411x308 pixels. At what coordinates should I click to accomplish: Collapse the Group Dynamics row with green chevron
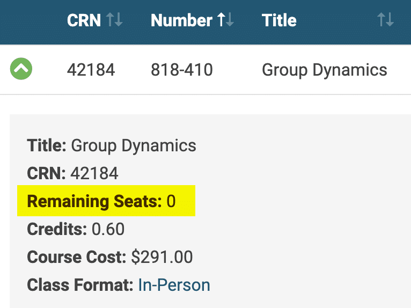point(21,69)
